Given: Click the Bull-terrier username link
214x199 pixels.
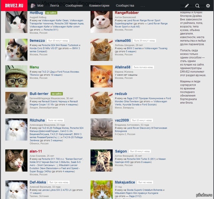Looking at the screenshot, I should click(39, 94).
